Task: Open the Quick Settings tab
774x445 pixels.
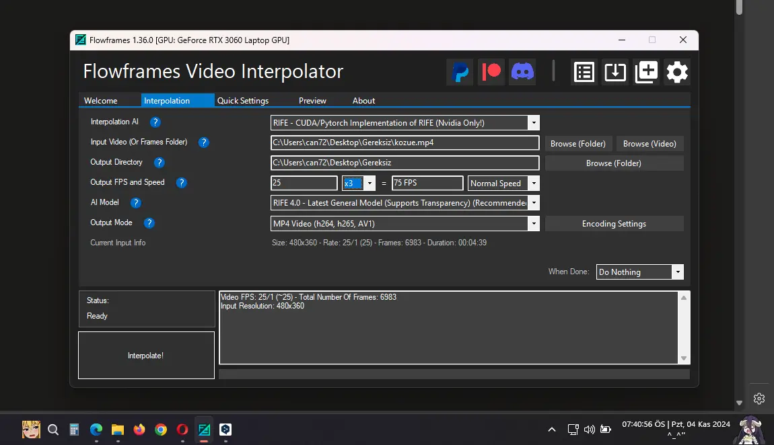Action: click(243, 101)
